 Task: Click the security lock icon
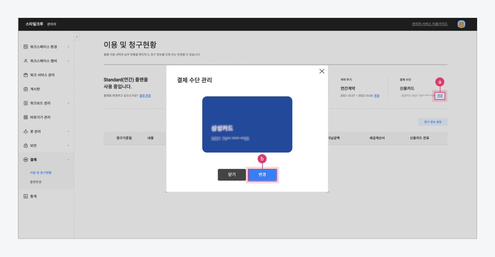[26, 146]
